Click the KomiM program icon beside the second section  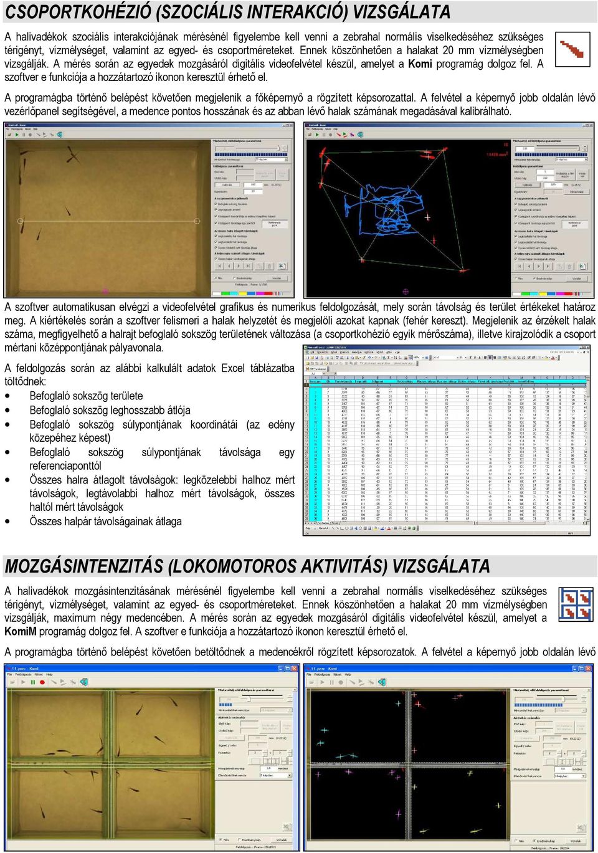pos(576,604)
